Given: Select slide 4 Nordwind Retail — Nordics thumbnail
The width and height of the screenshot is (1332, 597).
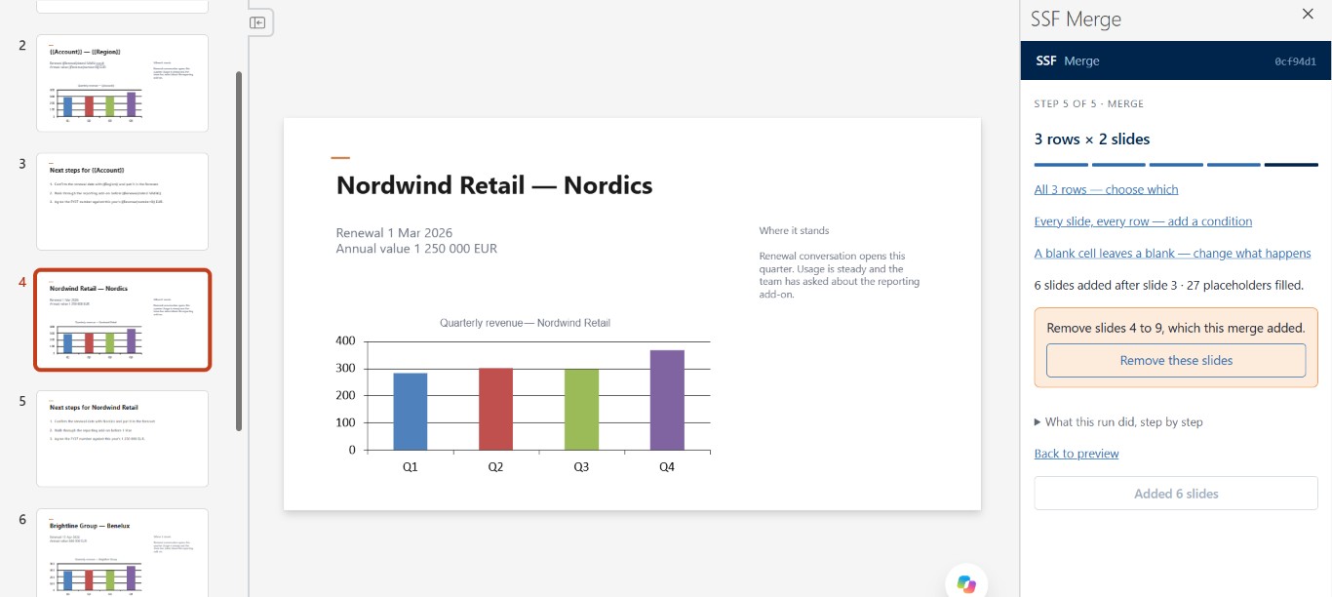Looking at the screenshot, I should pos(123,320).
